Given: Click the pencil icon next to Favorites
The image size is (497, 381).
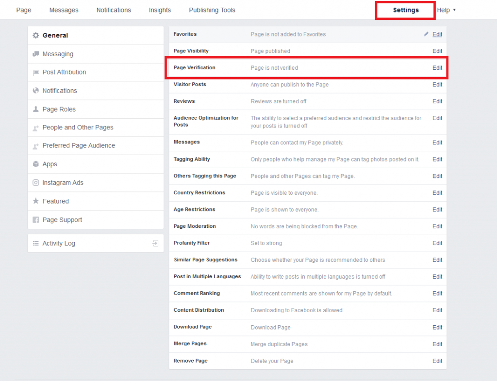Looking at the screenshot, I should (x=426, y=34).
